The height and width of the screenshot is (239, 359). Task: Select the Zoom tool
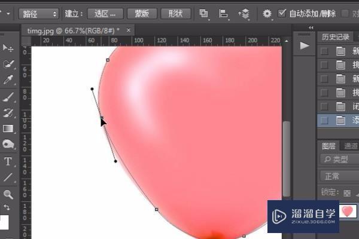coord(8,194)
